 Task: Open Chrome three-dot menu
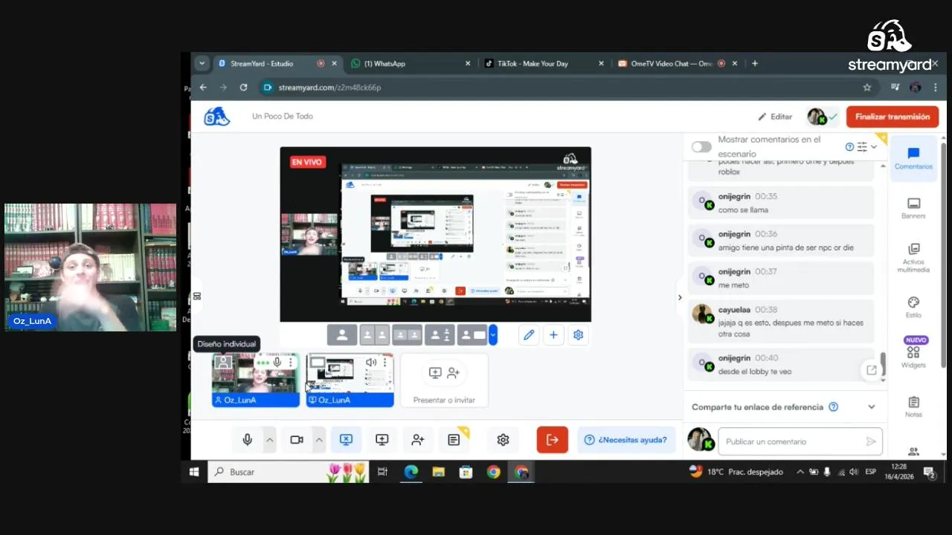(x=936, y=87)
